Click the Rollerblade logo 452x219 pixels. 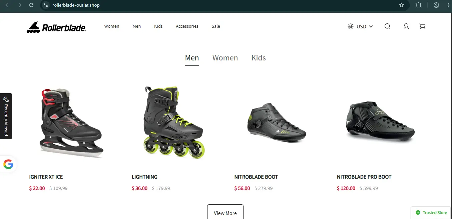[x=56, y=27]
